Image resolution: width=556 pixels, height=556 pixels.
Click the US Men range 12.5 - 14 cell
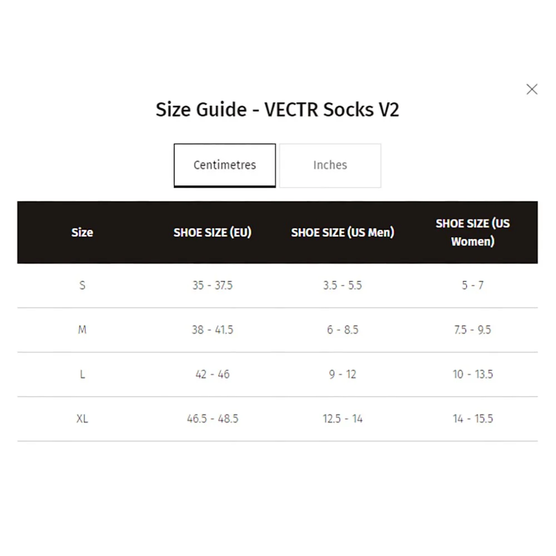click(x=343, y=419)
